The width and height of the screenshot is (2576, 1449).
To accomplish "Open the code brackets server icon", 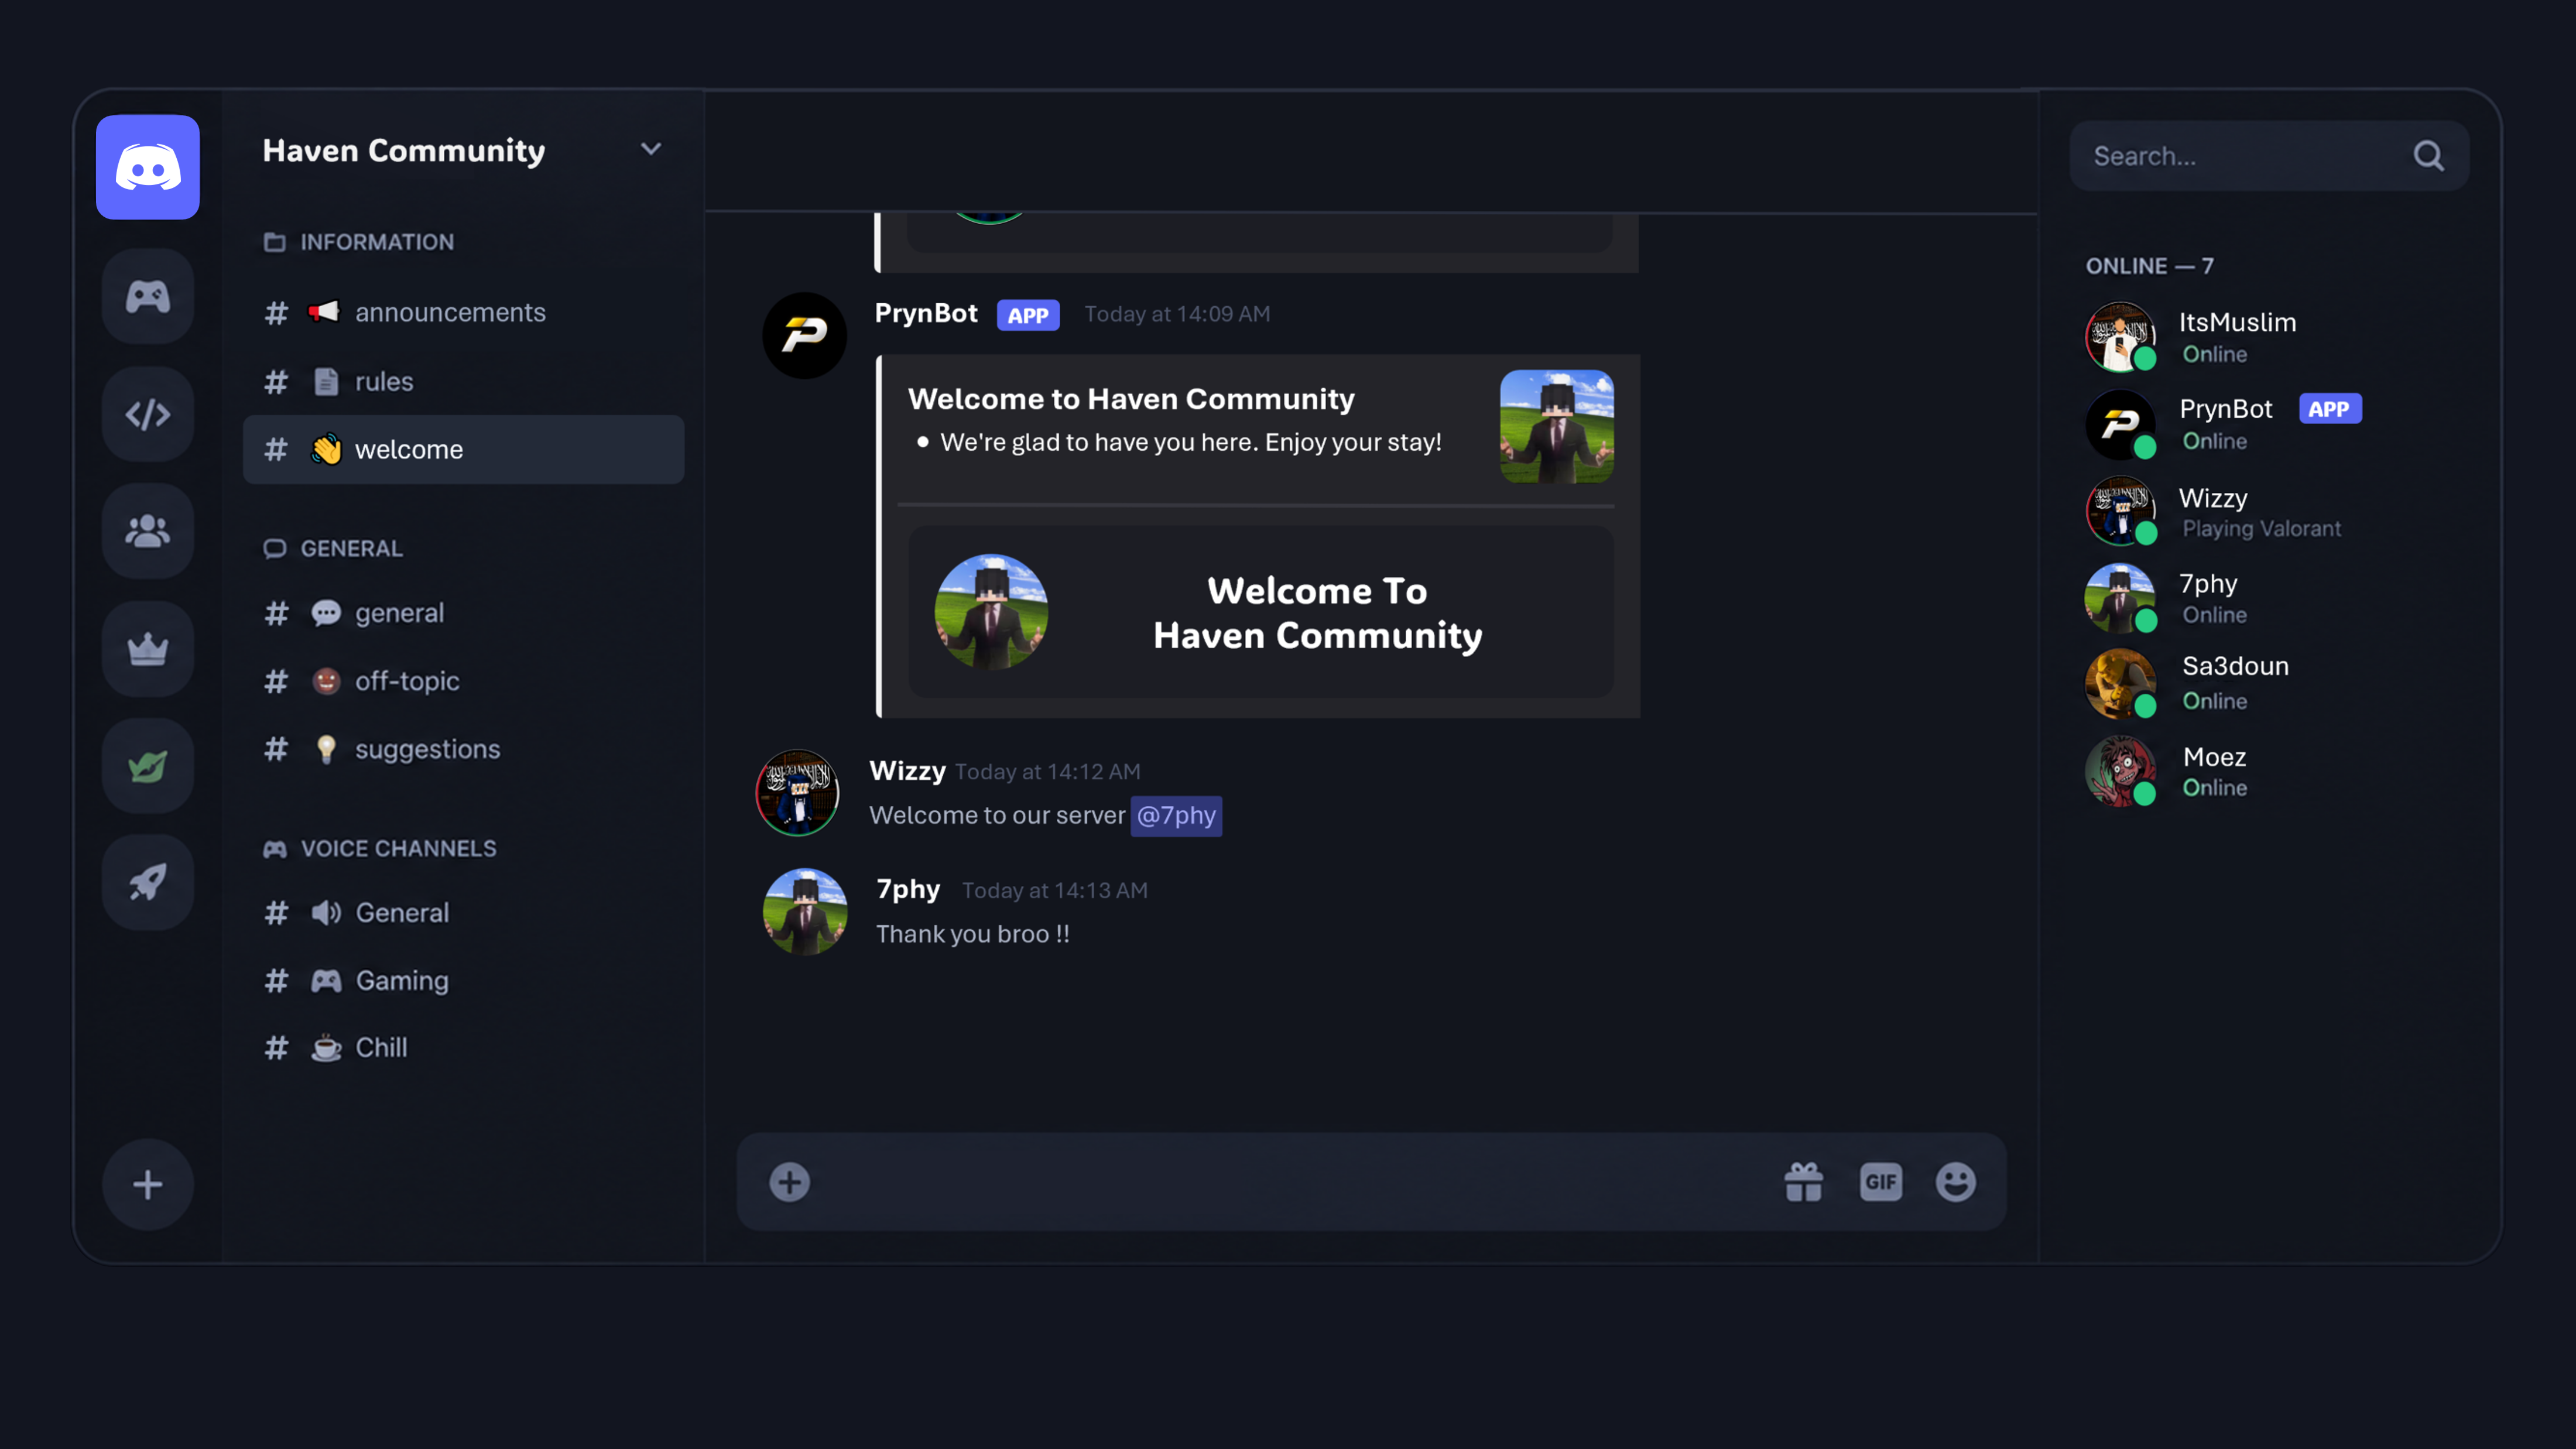I will click(147, 414).
